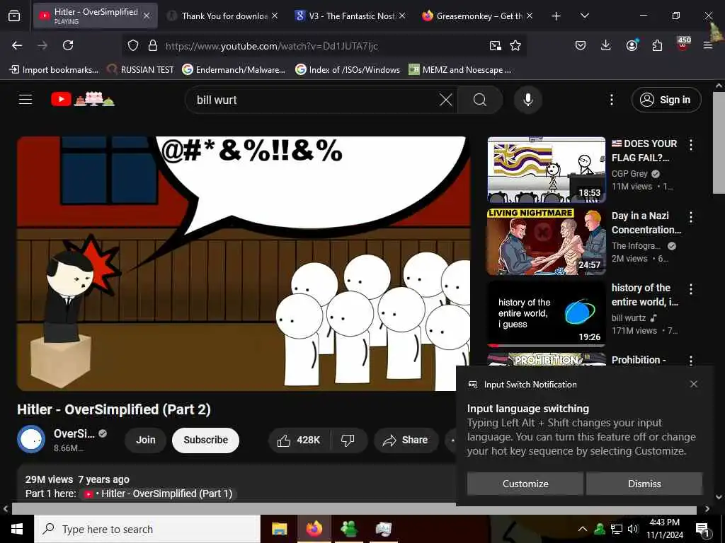Click the Sign in button
The width and height of the screenshot is (725, 543).
(x=666, y=100)
